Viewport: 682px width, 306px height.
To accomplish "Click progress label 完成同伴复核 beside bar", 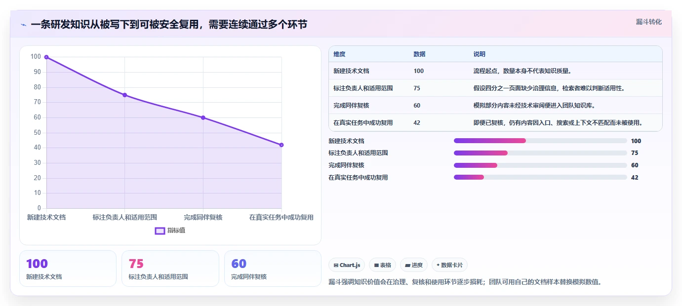I will 346,165.
